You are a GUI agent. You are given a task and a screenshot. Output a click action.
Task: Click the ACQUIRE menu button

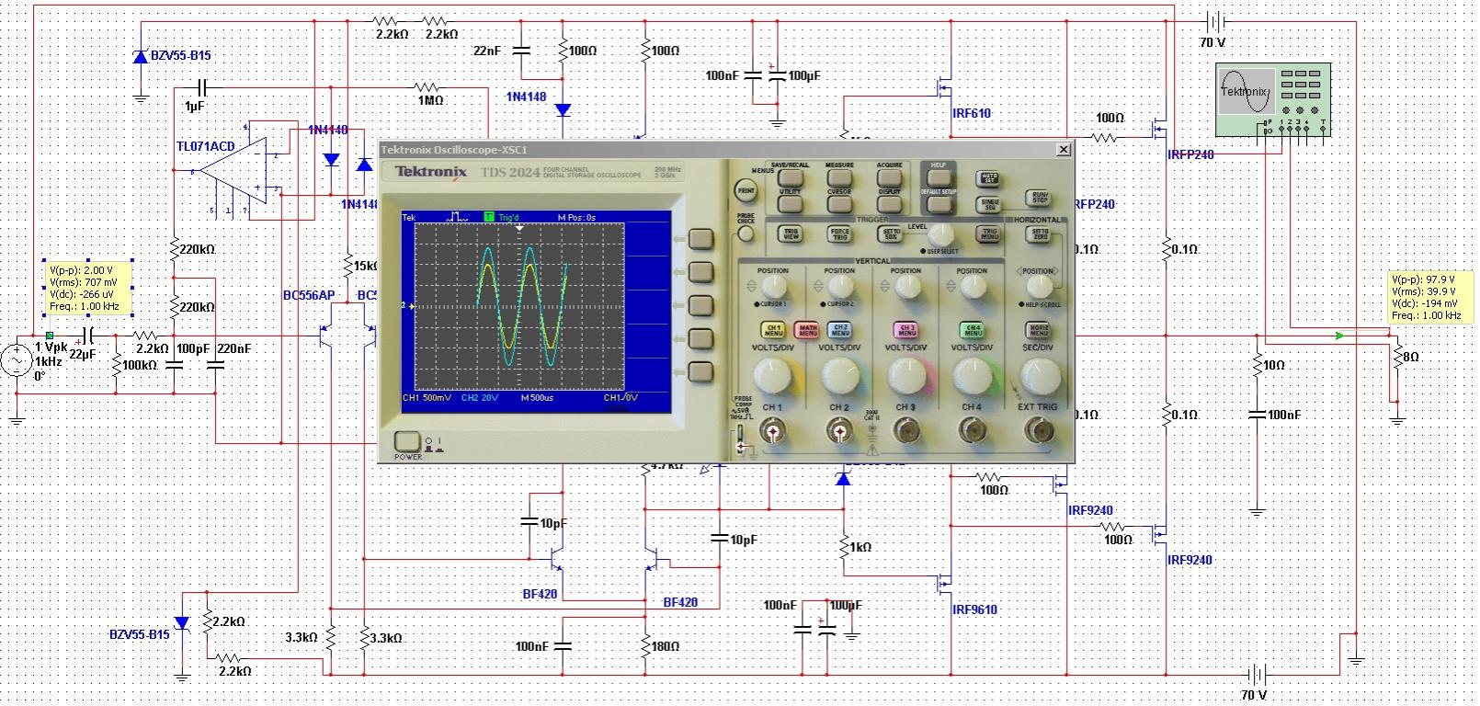(889, 177)
